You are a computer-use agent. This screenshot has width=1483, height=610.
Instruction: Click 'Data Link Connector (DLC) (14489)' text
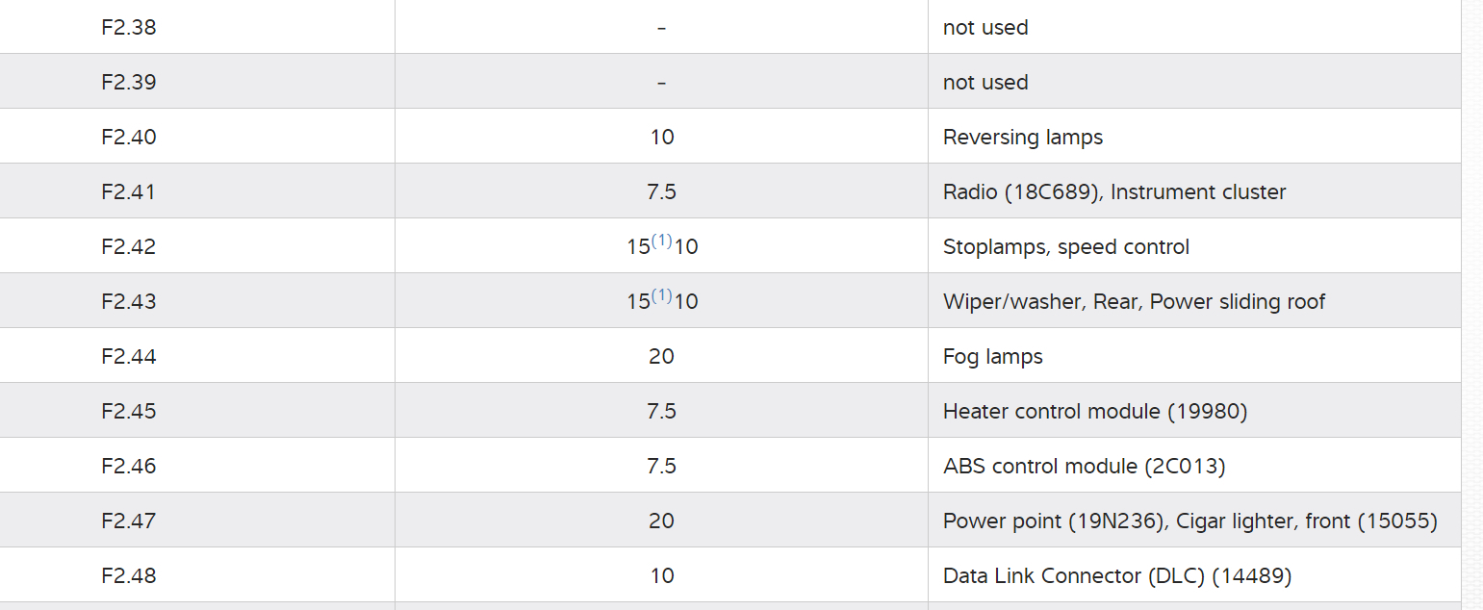[x=1116, y=575]
